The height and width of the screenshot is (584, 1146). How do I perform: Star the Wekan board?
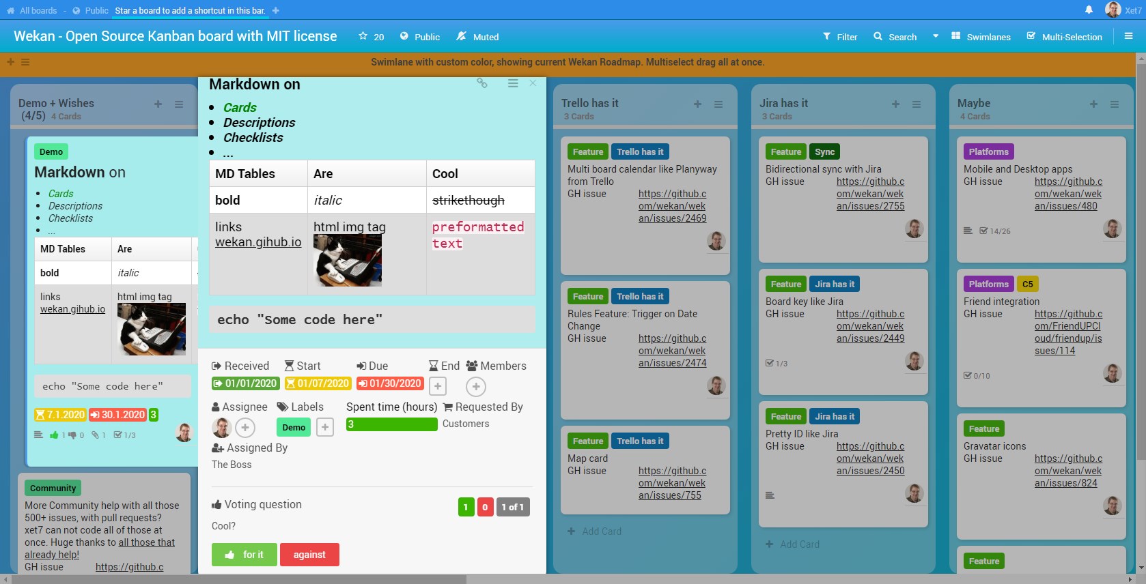point(363,36)
